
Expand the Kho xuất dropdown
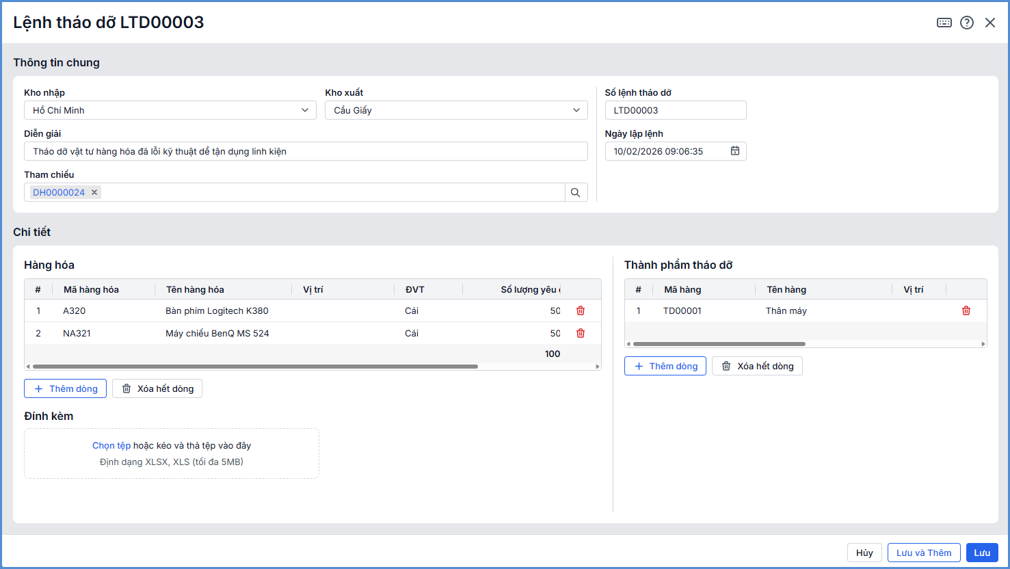[576, 110]
